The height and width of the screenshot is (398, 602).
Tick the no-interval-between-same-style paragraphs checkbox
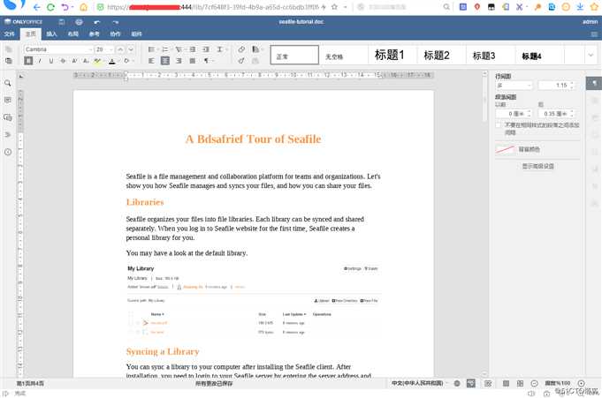(x=499, y=125)
